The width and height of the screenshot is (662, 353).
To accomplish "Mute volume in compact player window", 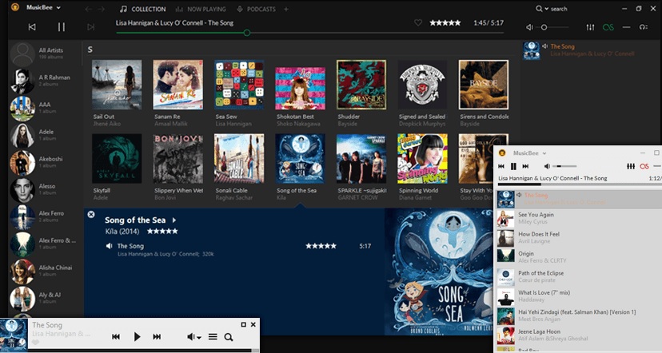I will click(547, 166).
